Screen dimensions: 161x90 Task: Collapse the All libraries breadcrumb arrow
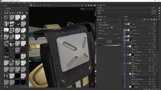[x=5, y=8]
